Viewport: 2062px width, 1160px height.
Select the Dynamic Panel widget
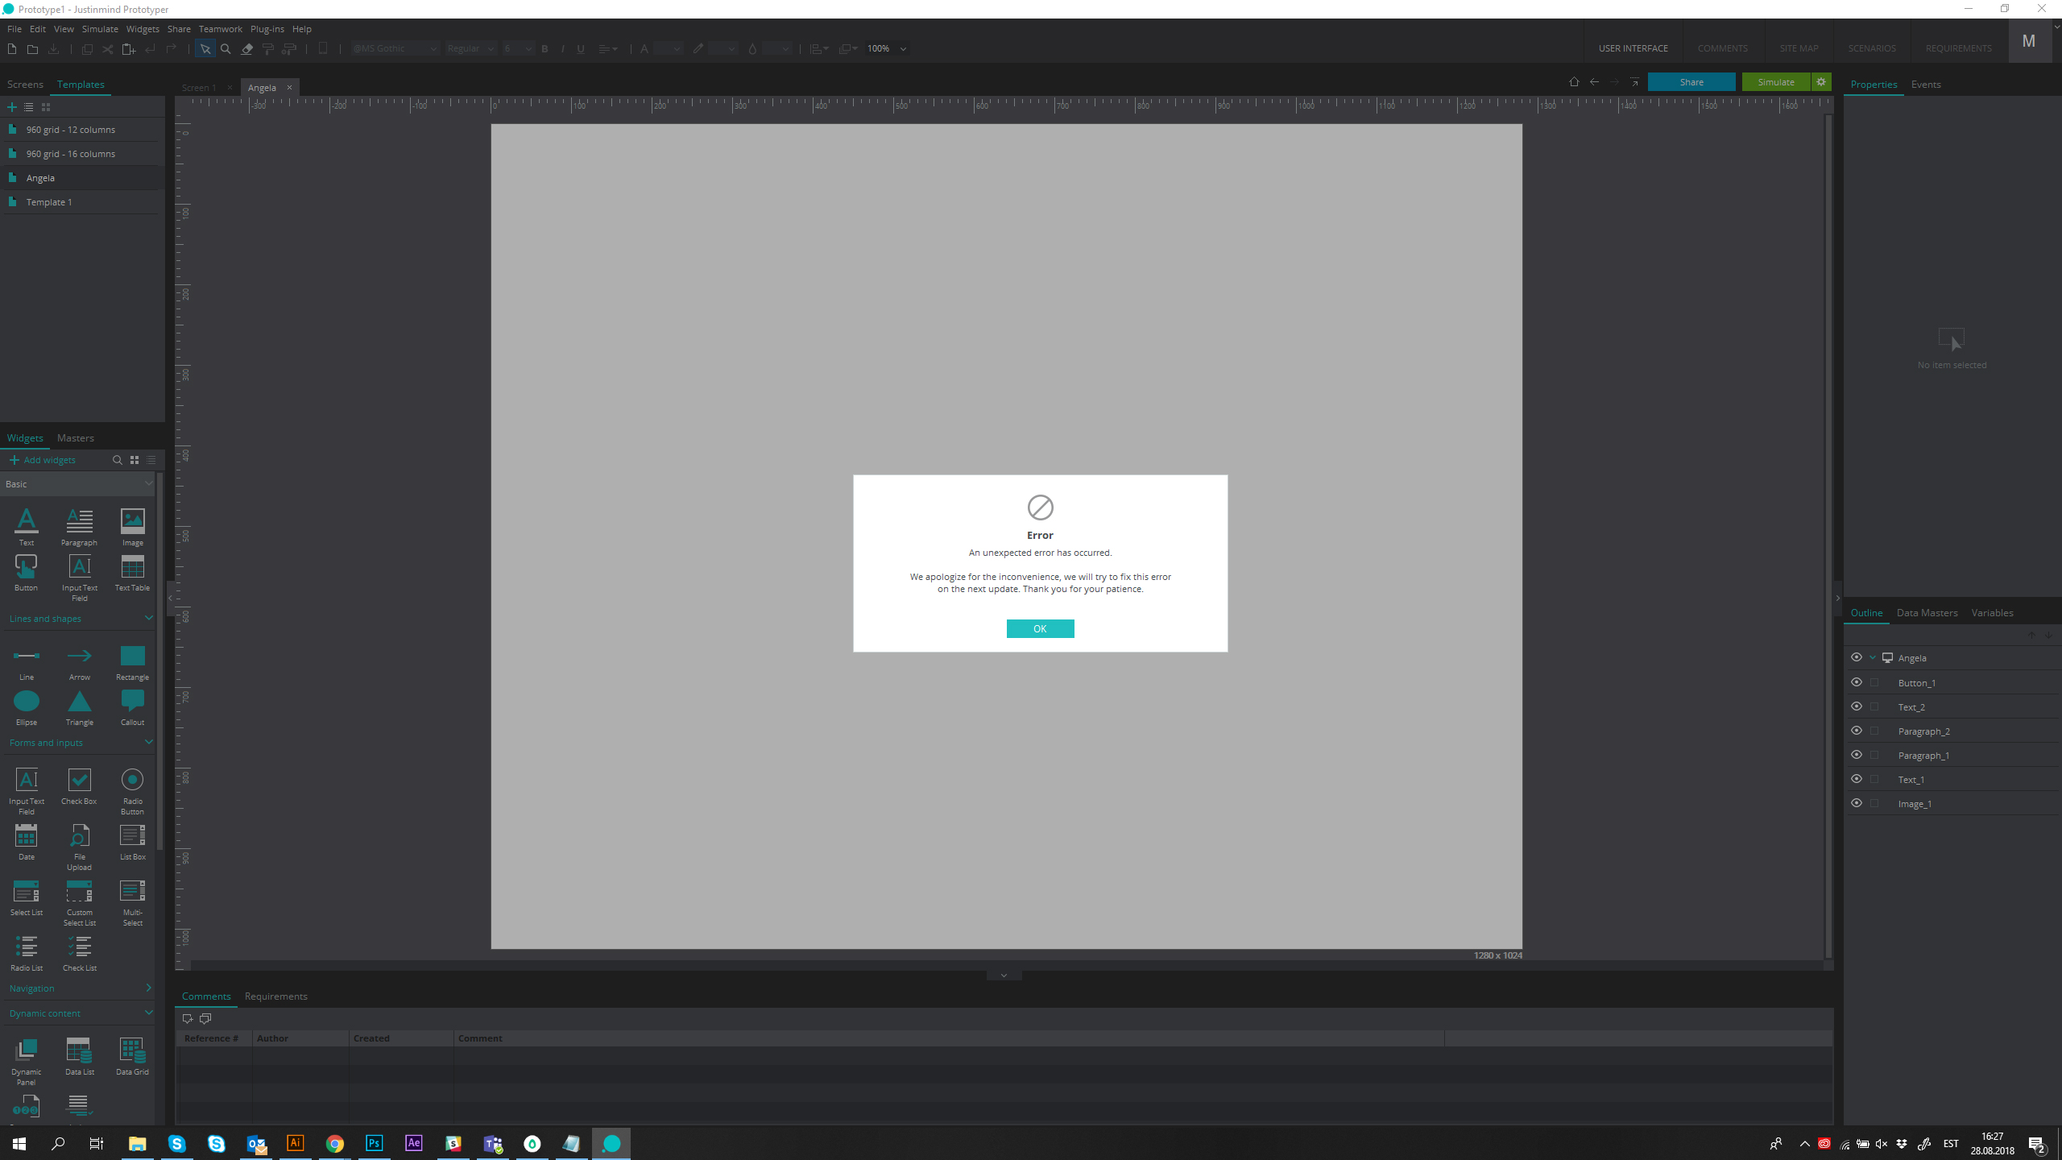[26, 1050]
